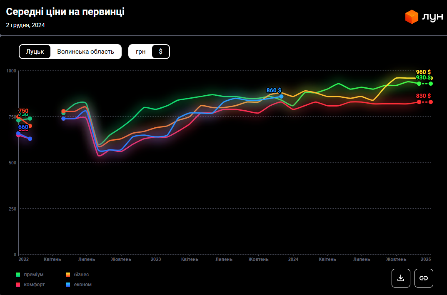Click the 930 $ преміум forecast endpoint
This screenshot has height=295, width=447.
431,84
